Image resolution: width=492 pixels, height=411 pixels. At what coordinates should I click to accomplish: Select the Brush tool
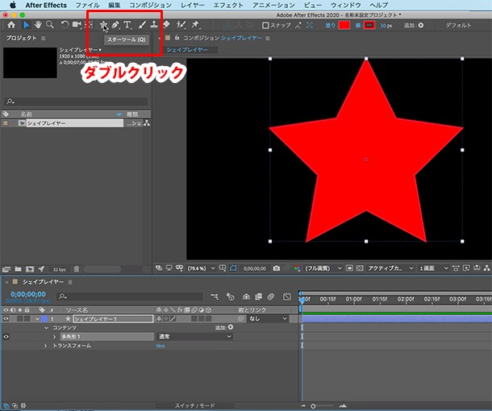click(142, 24)
